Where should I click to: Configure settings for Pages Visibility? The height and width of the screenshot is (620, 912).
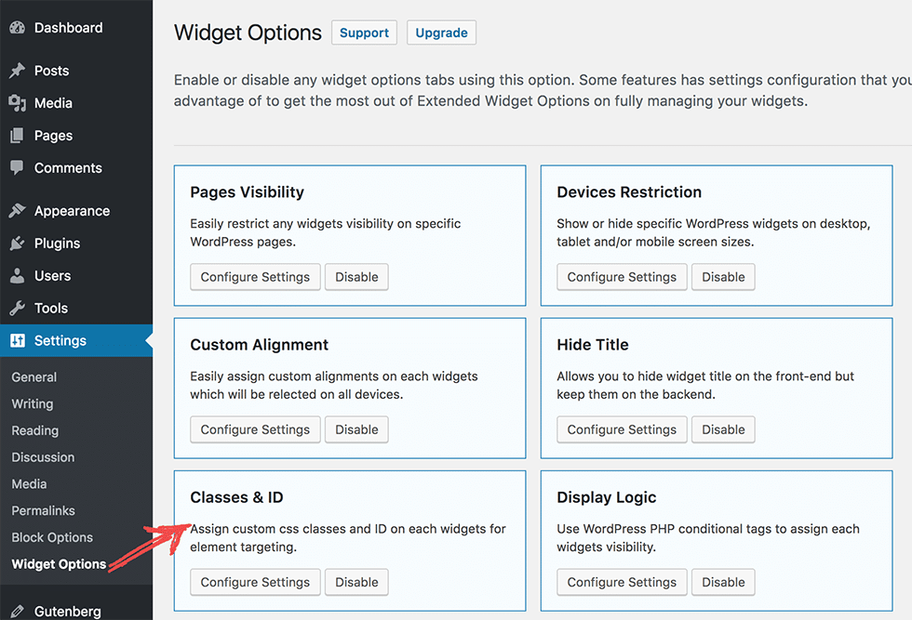pyautogui.click(x=254, y=276)
